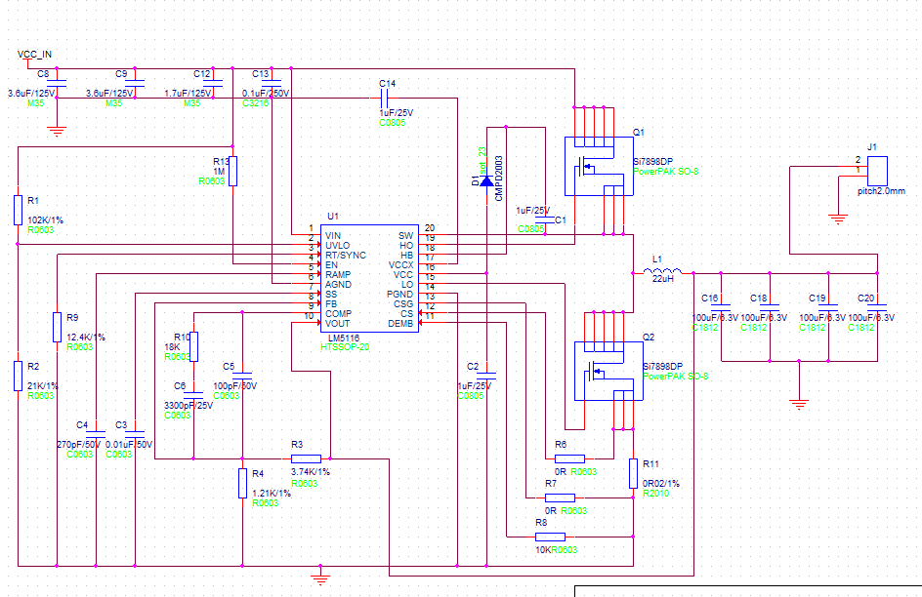Click the 3300pF/25V capacitor value
This screenshot has height=597, width=922.
(189, 406)
